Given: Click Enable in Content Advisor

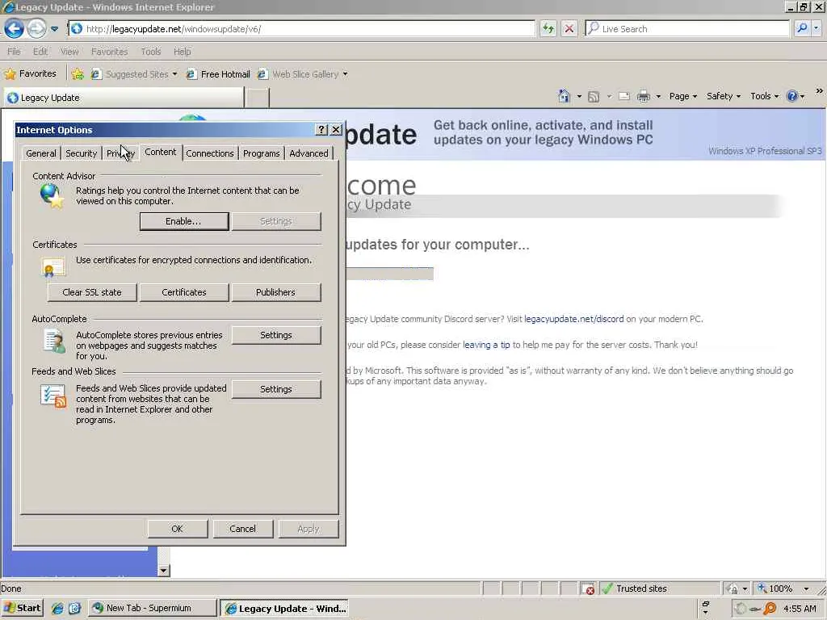Looking at the screenshot, I should (184, 221).
